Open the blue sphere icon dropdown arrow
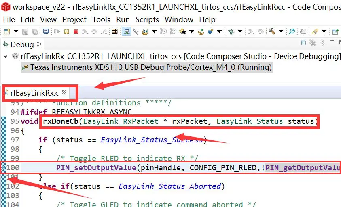The image size is (341, 207). (x=219, y=32)
